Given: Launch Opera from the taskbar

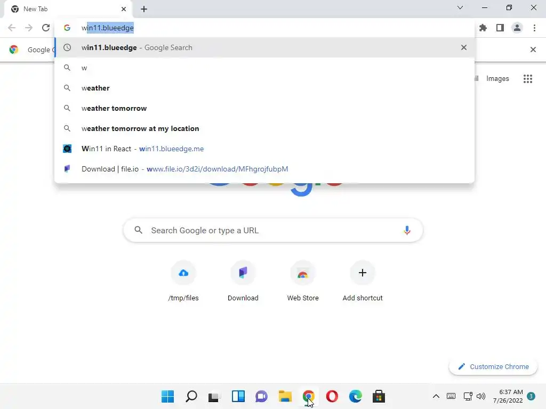Looking at the screenshot, I should click(x=332, y=396).
